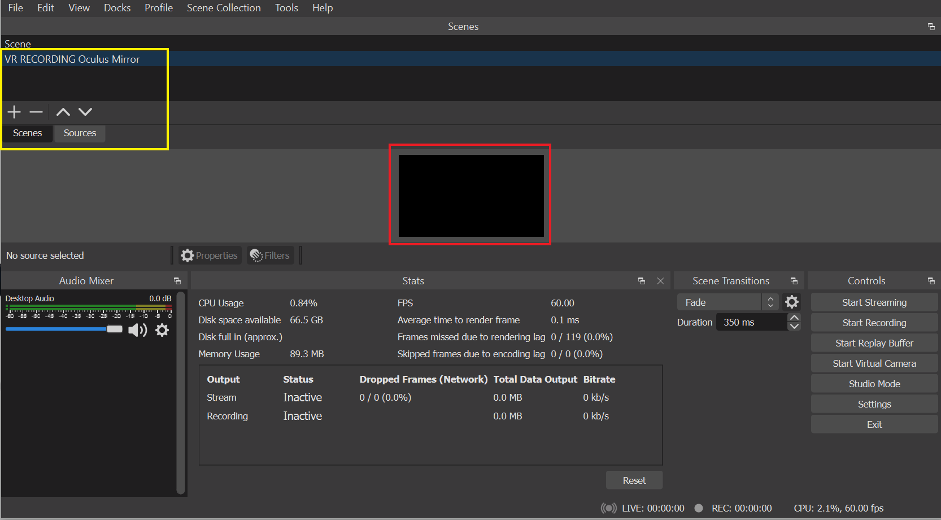The width and height of the screenshot is (941, 520).
Task: Switch to the Sources tab
Action: pyautogui.click(x=80, y=133)
